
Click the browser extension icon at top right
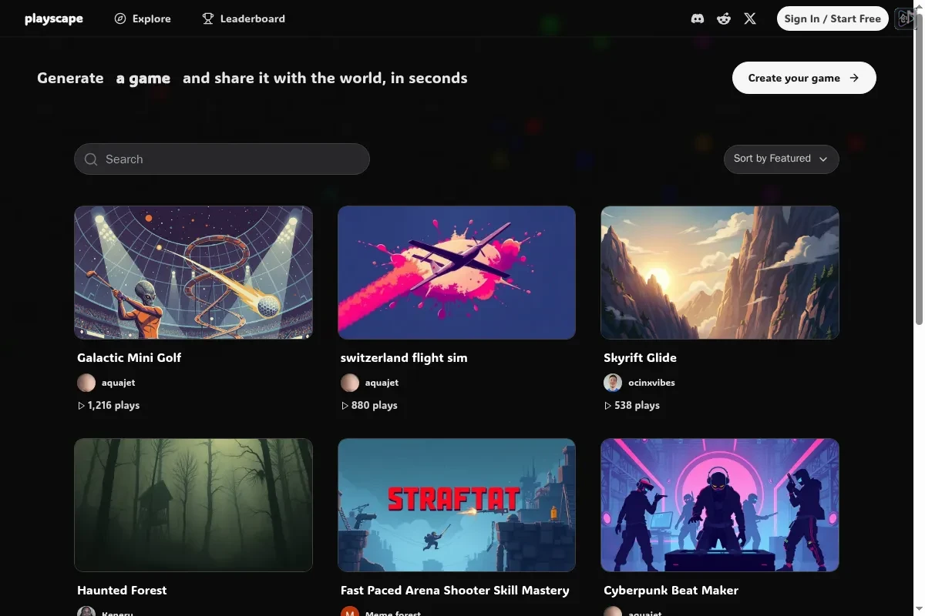coord(904,18)
